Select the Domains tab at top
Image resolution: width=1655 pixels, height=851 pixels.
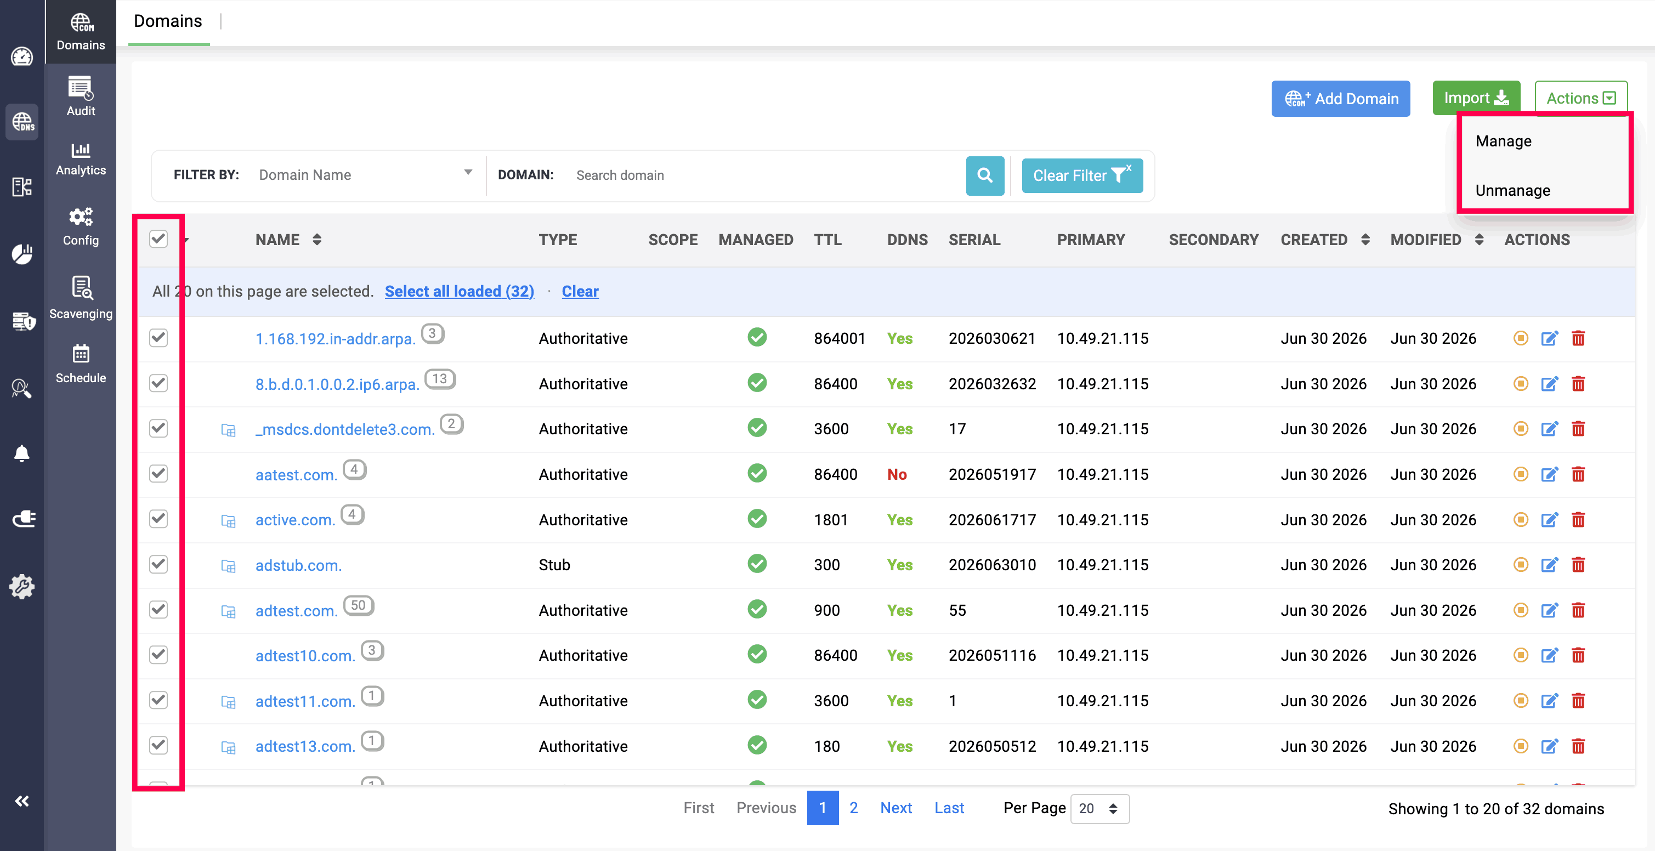(168, 21)
